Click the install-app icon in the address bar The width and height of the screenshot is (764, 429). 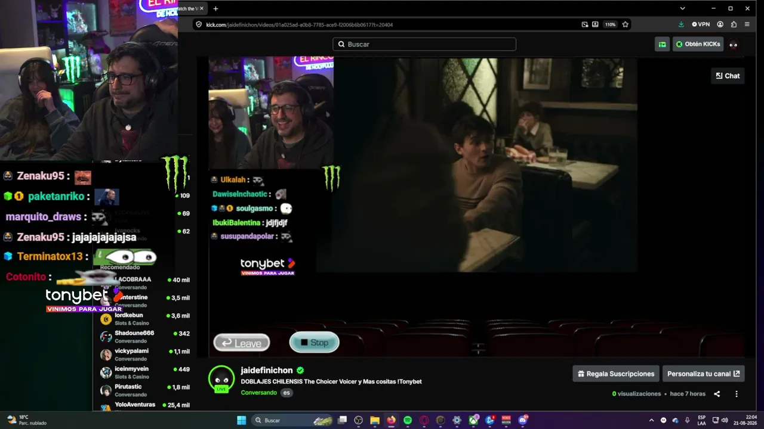[x=595, y=24]
